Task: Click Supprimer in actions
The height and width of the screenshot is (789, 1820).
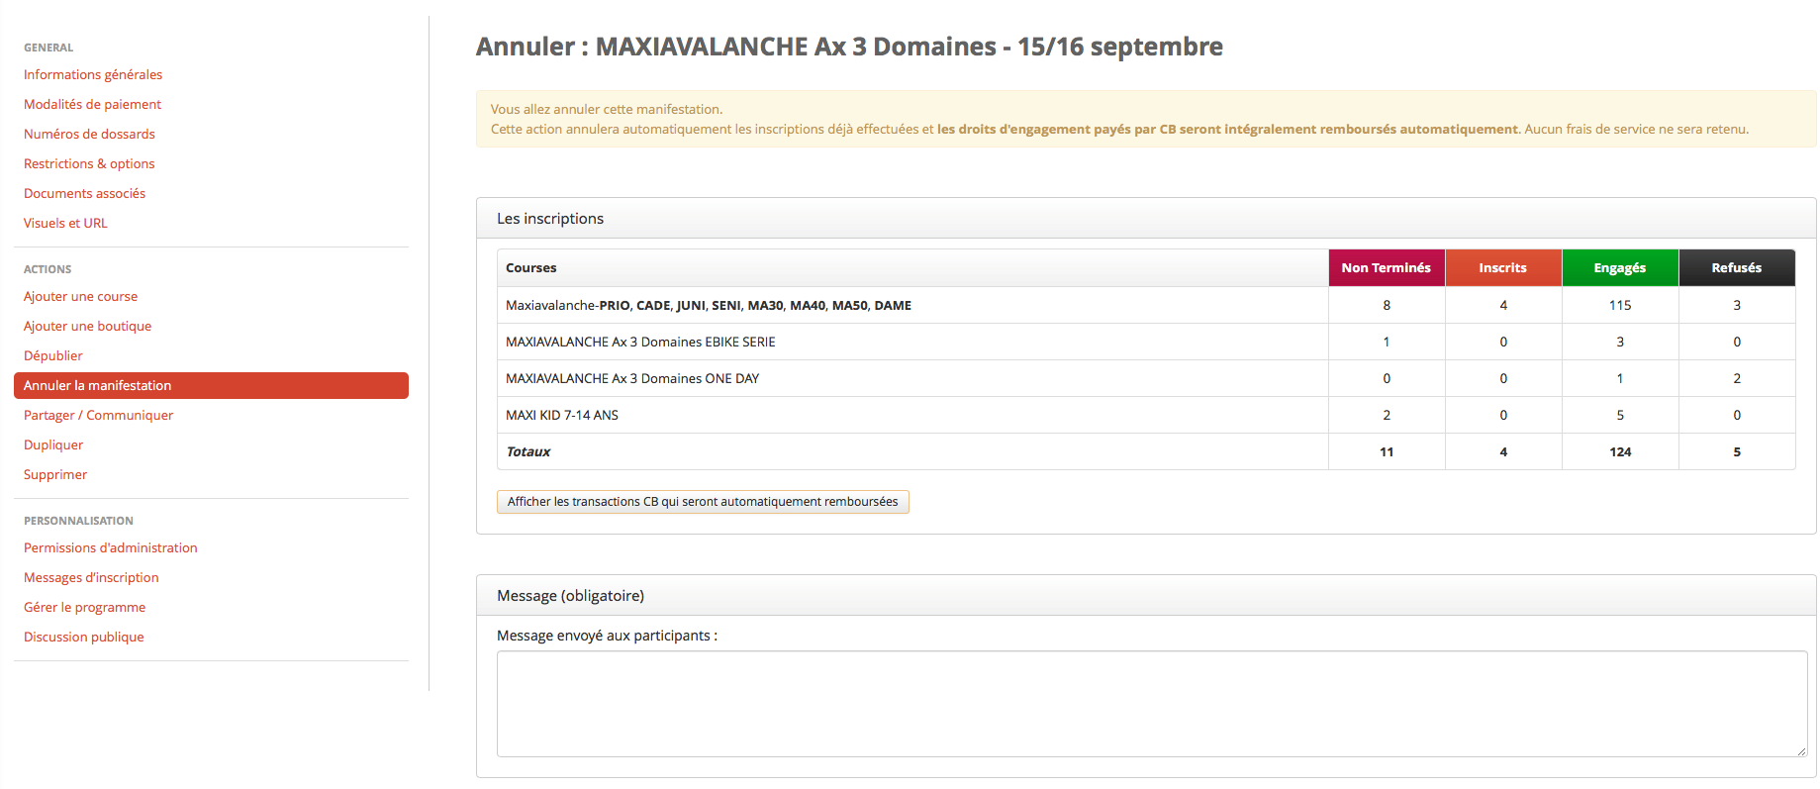Action: point(55,474)
